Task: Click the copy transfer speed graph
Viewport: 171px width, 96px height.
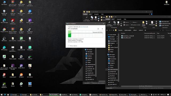Action: (85, 34)
